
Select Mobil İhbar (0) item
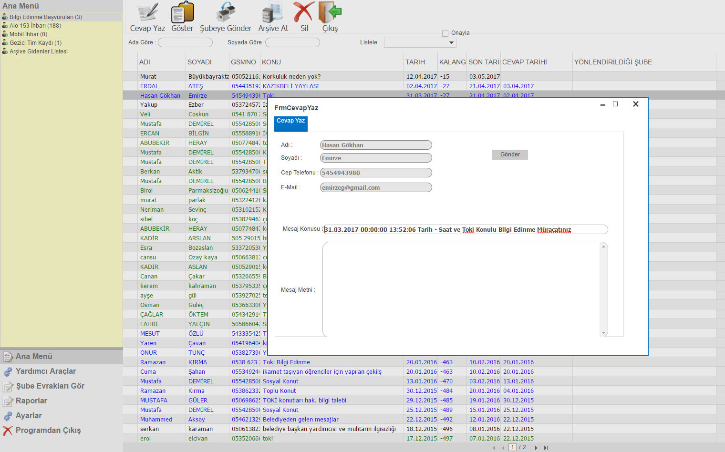click(x=28, y=34)
